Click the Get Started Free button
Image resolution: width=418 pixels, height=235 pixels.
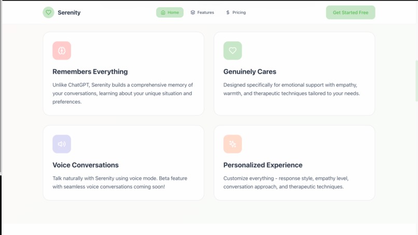click(x=350, y=12)
